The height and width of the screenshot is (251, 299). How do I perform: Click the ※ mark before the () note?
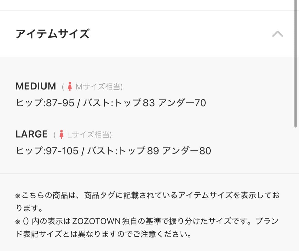(18, 222)
